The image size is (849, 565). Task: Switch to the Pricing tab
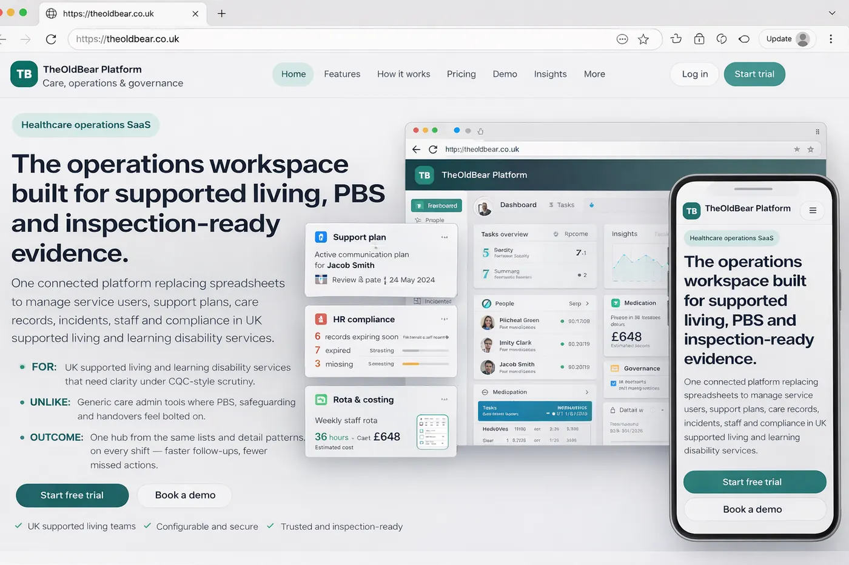(461, 74)
